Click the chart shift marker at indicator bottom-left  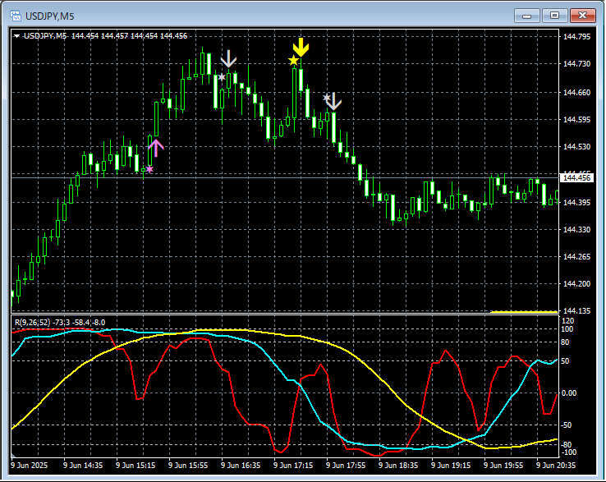coord(13,455)
